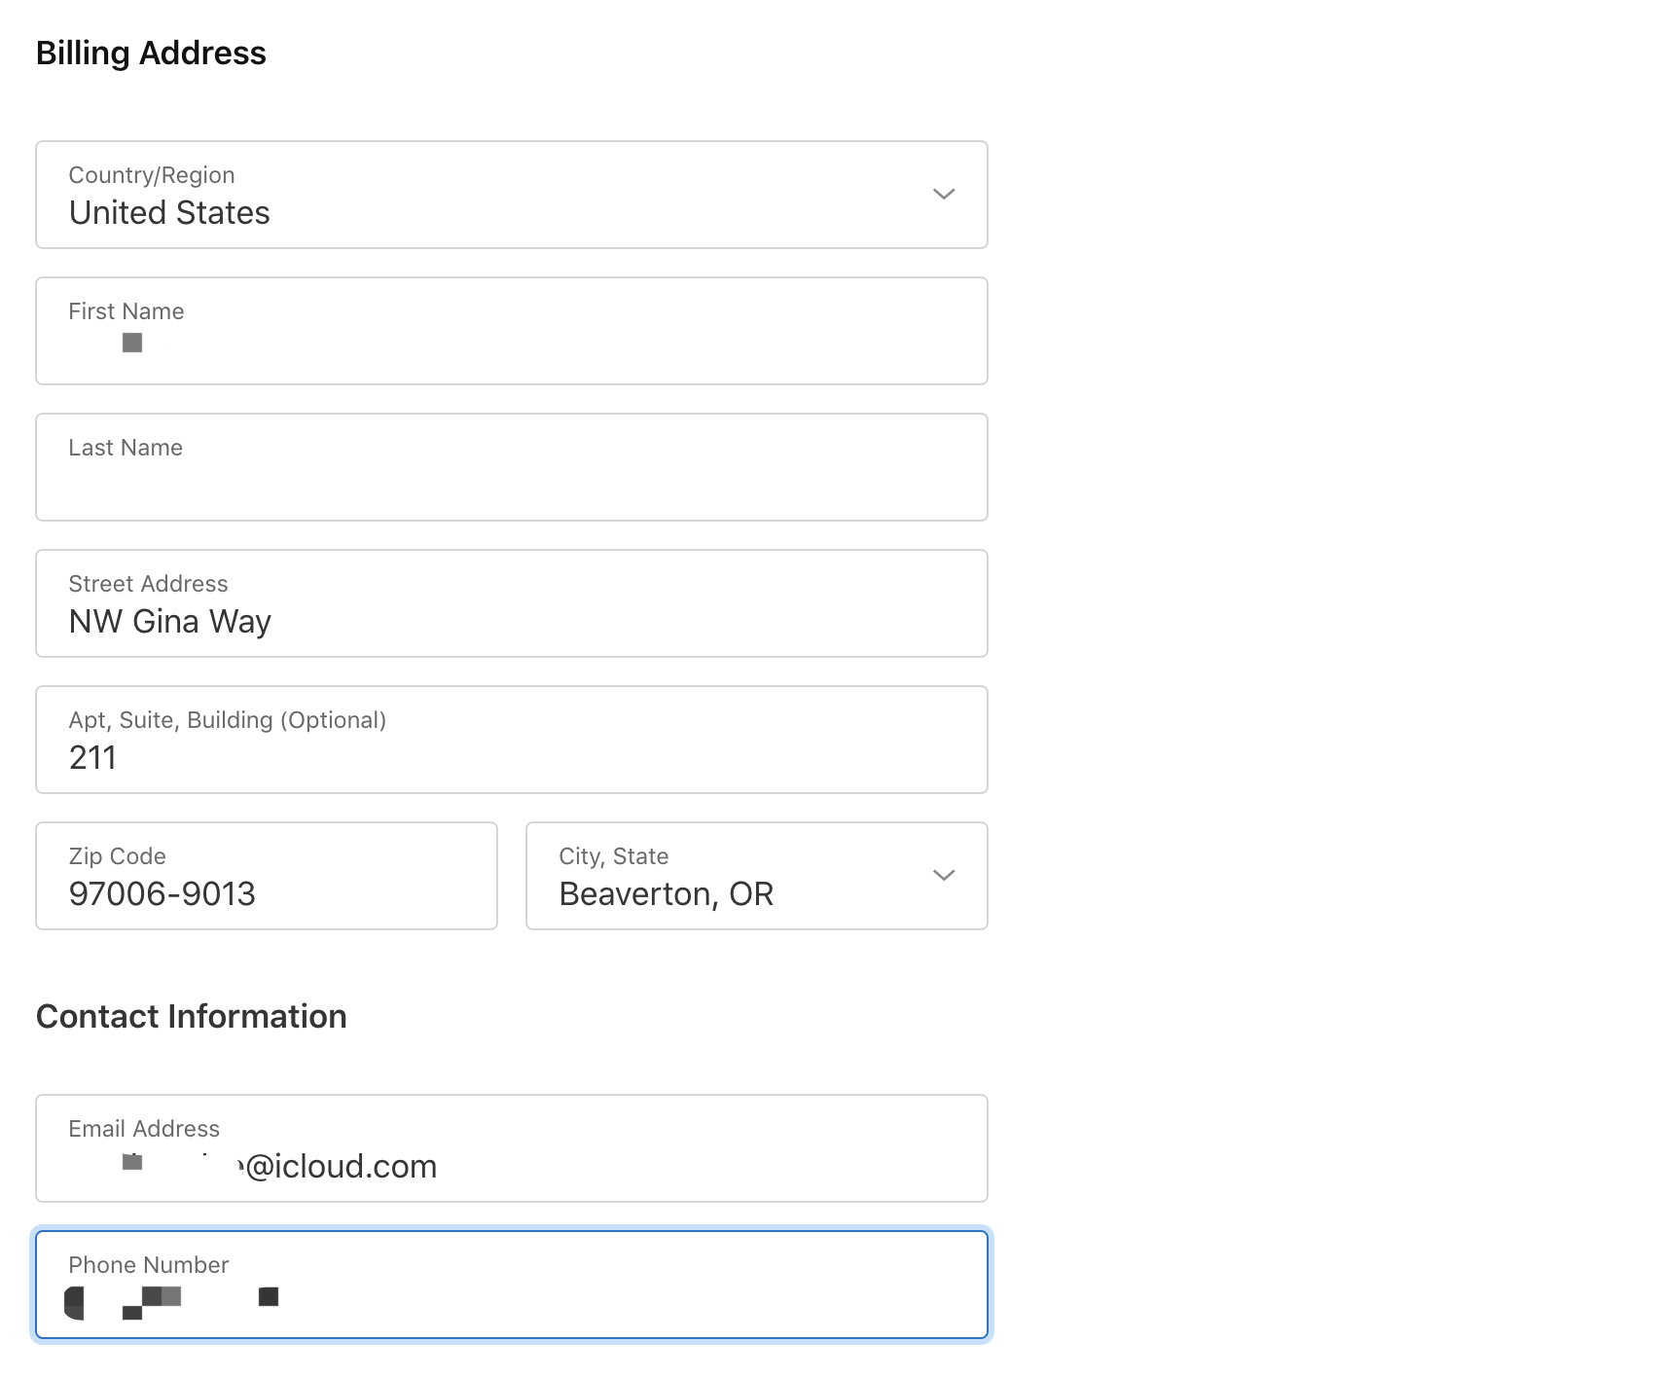Click the Contact Information heading

coord(191,1017)
